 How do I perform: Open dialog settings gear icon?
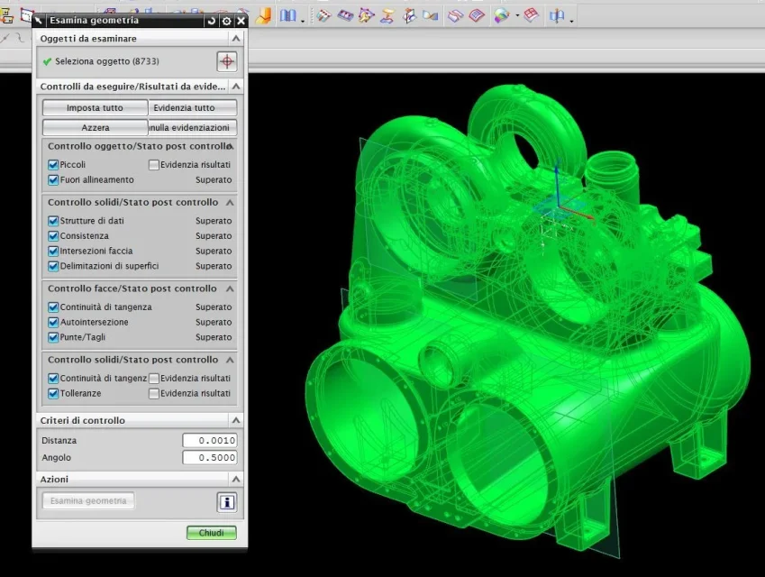tap(226, 21)
